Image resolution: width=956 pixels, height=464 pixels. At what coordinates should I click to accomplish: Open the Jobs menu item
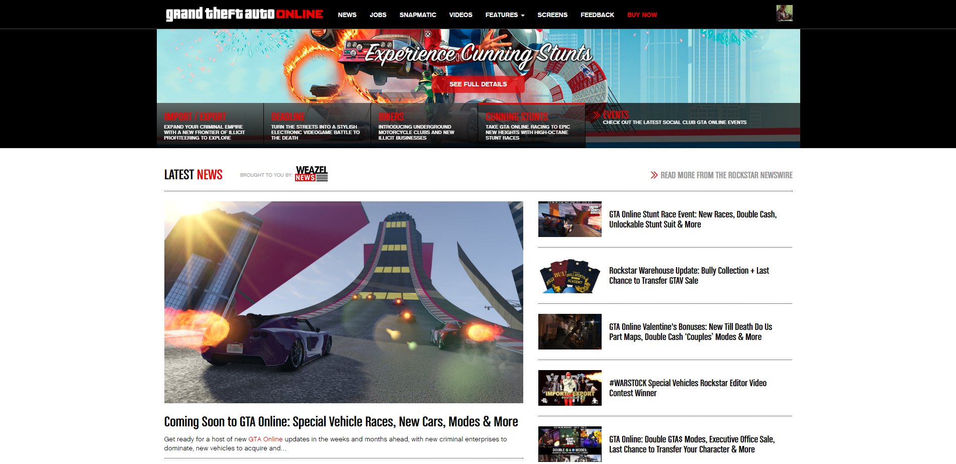click(x=378, y=15)
